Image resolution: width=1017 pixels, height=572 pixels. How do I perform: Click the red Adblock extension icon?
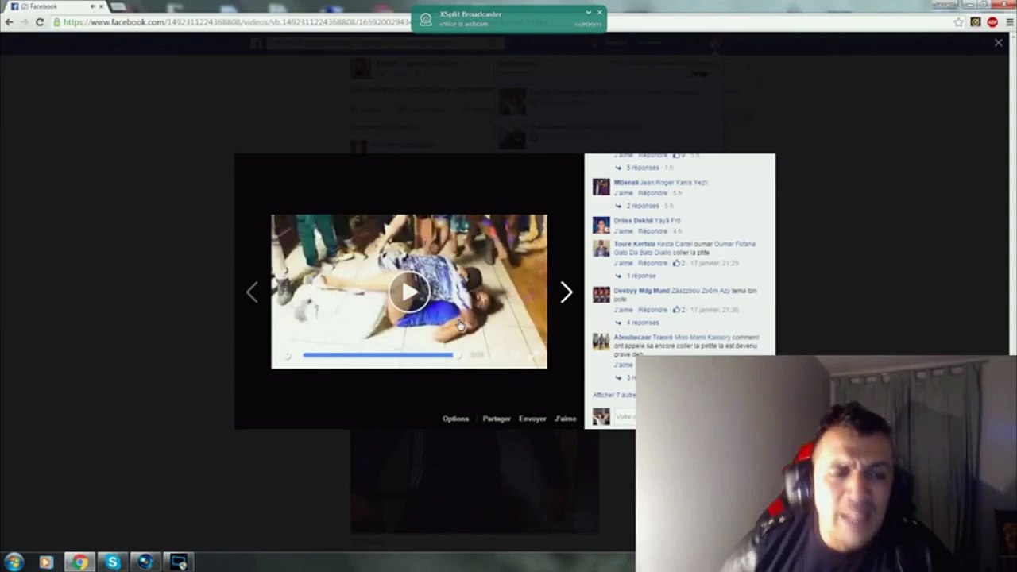point(992,22)
